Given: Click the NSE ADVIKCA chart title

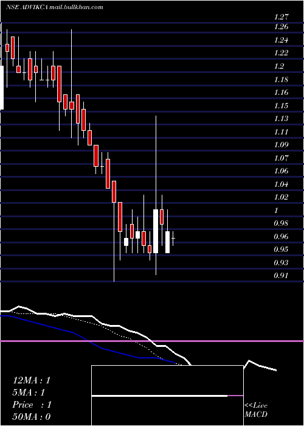Looking at the screenshot, I should click(27, 7).
